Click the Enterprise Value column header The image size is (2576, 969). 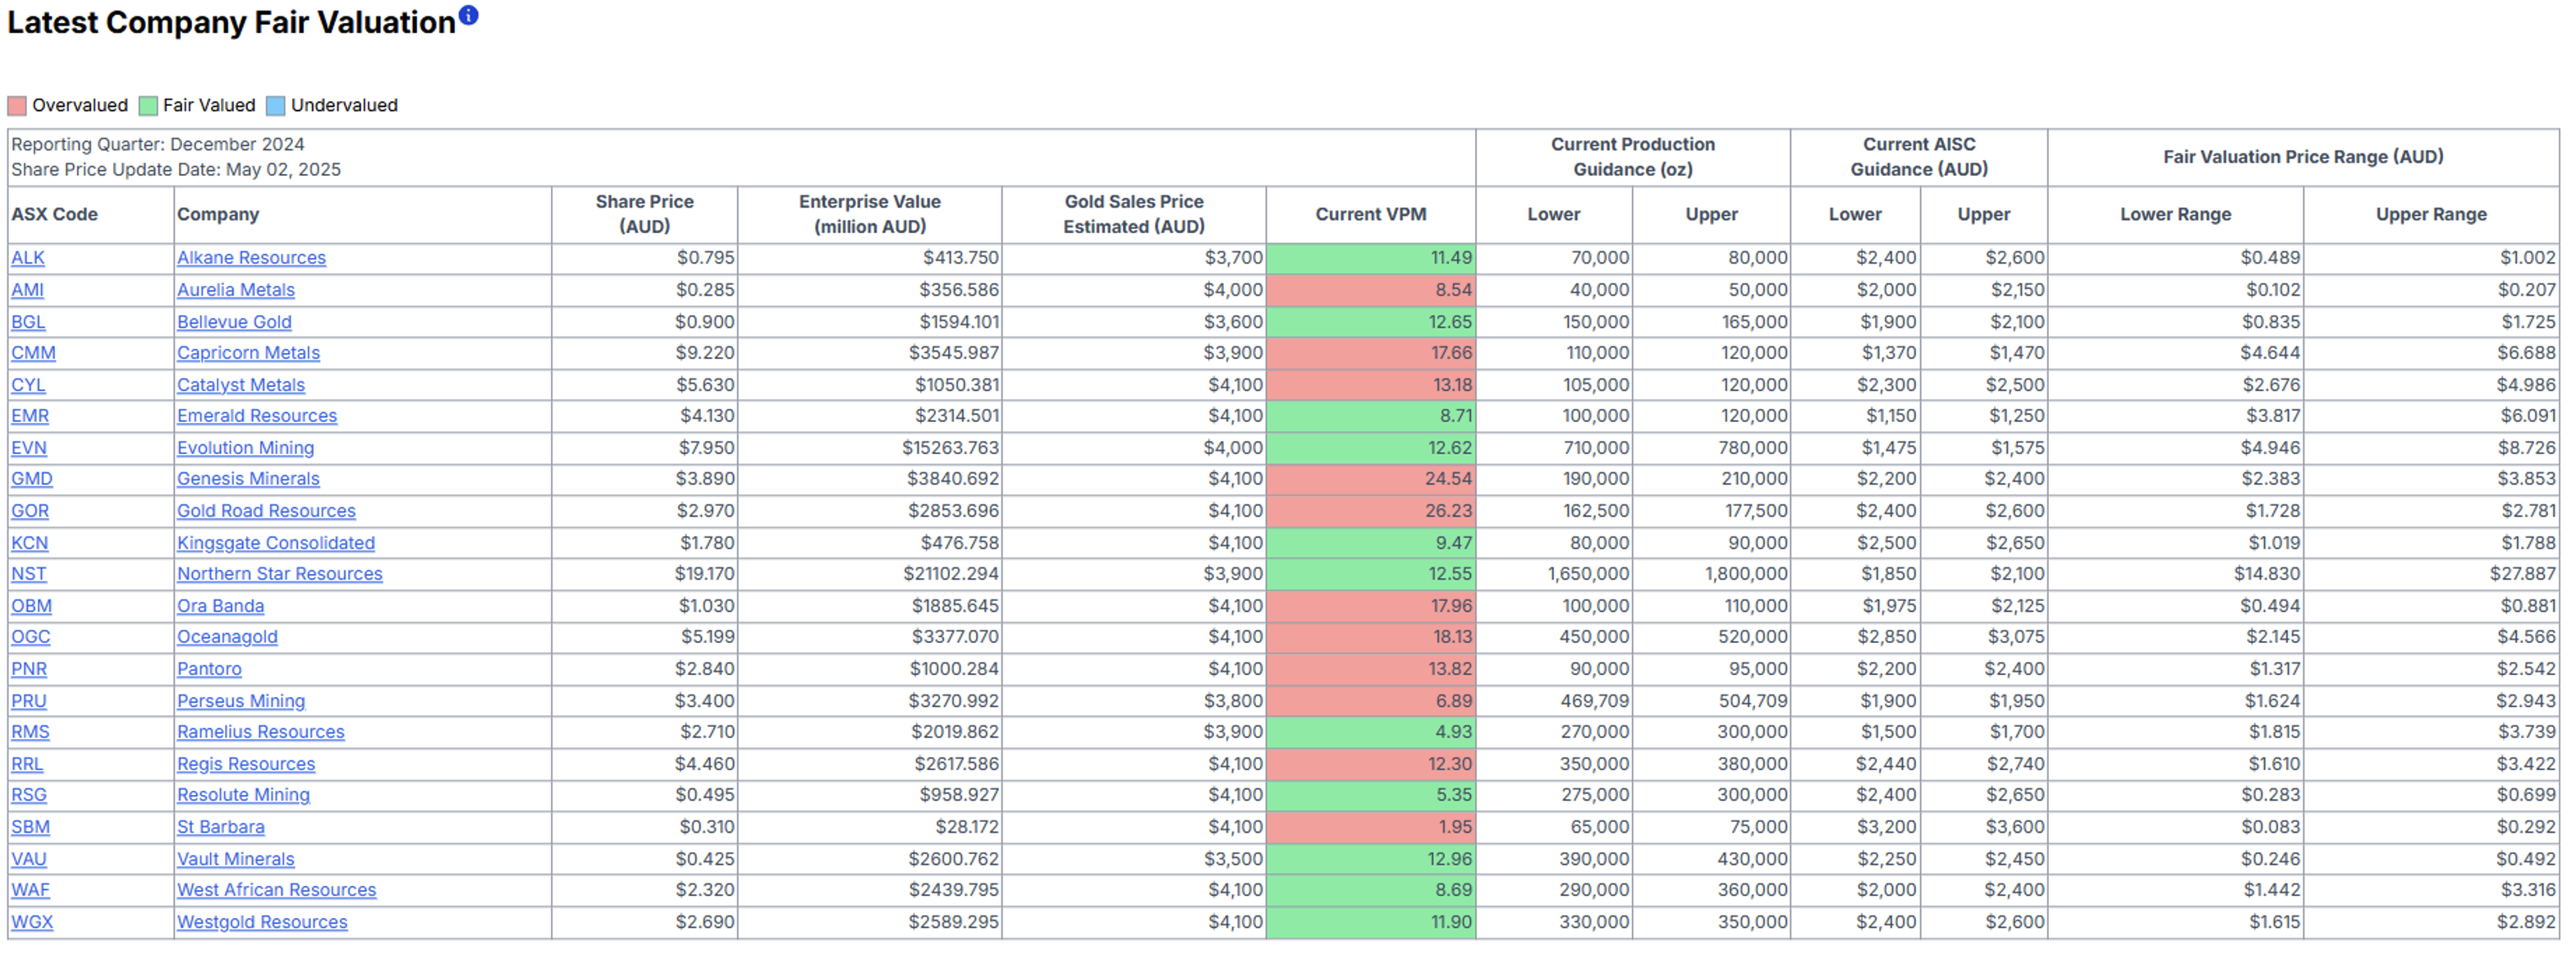coord(869,214)
